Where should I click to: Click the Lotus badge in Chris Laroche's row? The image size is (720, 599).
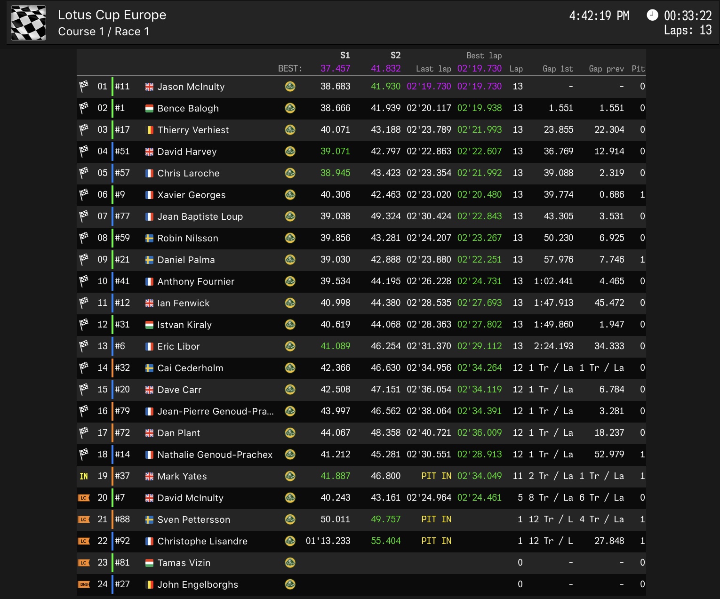(290, 173)
